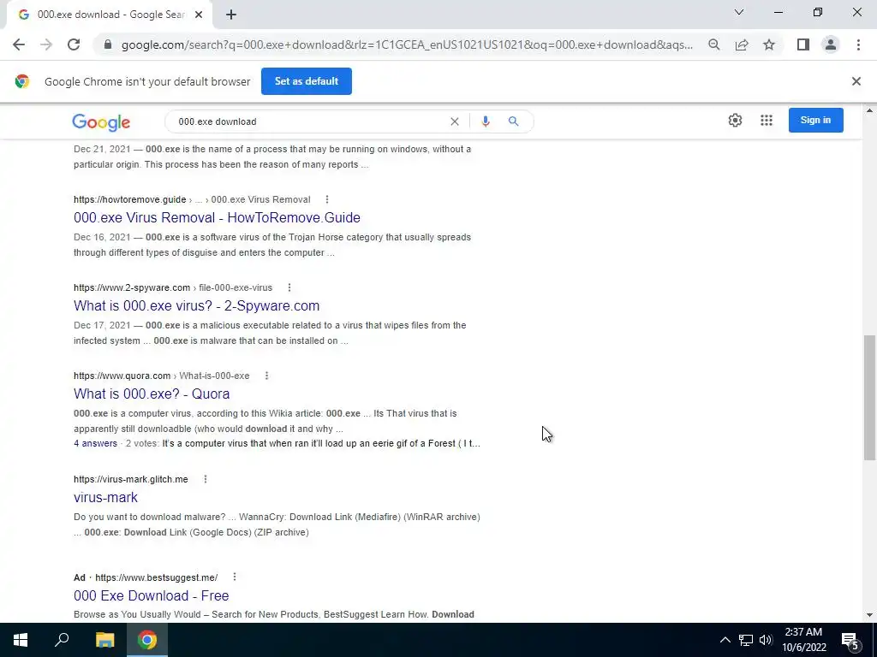
Task: Dismiss the default browser notification bar
Action: coord(856,81)
